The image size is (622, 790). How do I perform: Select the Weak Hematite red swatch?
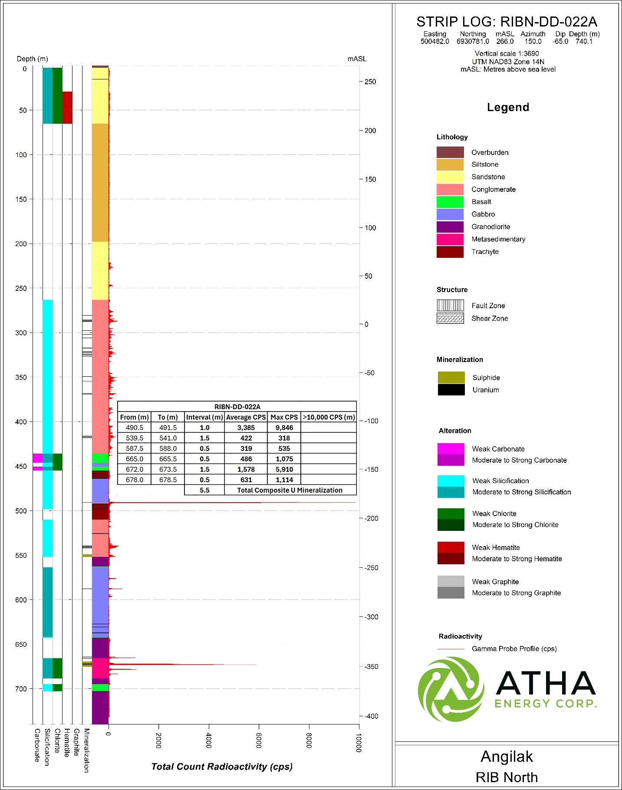click(x=451, y=547)
